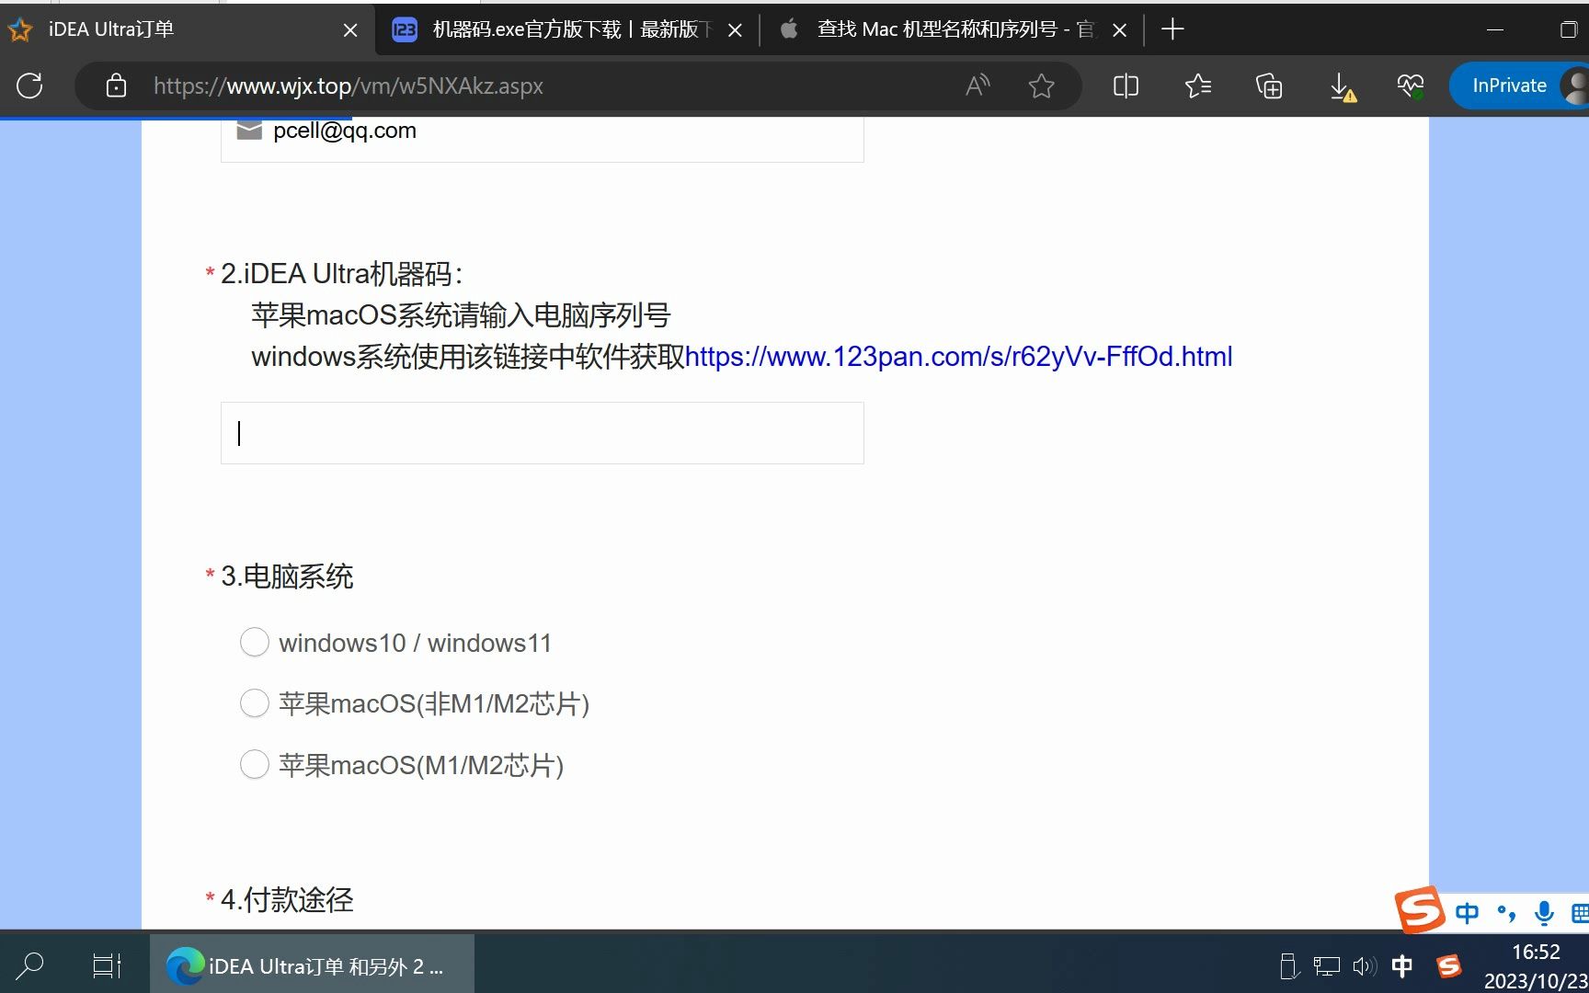Open Browser essentials heart icon
The height and width of the screenshot is (993, 1589).
(x=1411, y=86)
